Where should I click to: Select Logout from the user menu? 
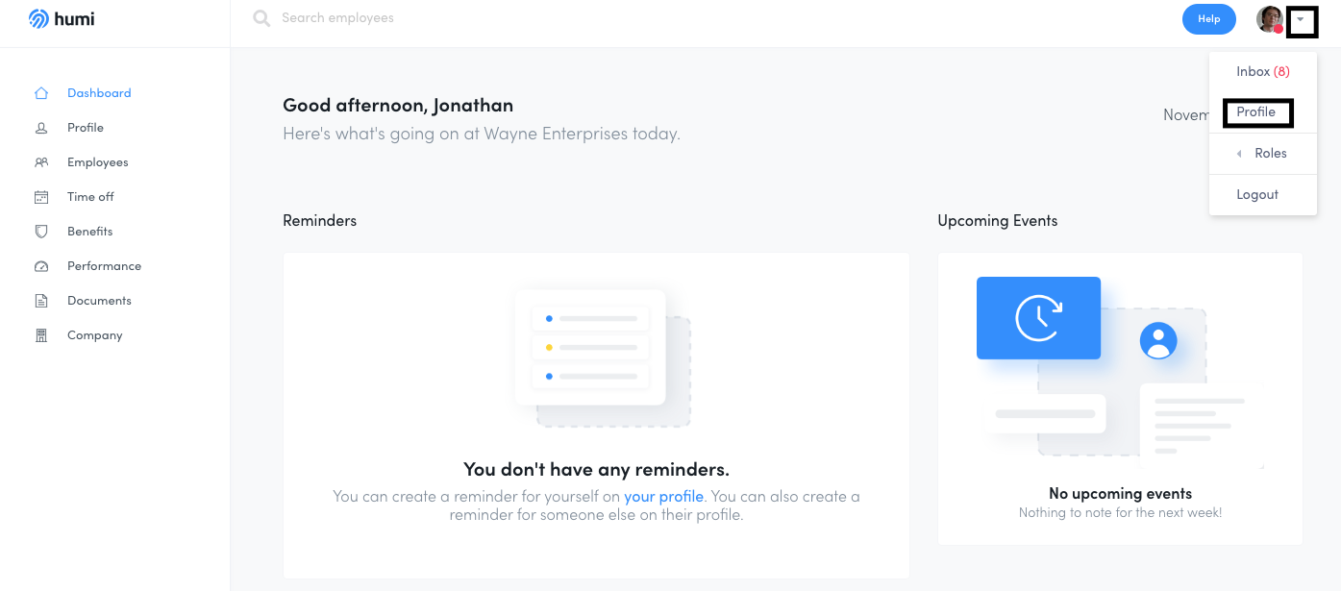1257,195
